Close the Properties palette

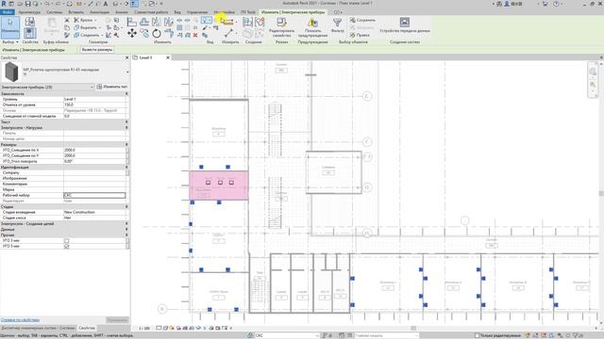(126, 57)
